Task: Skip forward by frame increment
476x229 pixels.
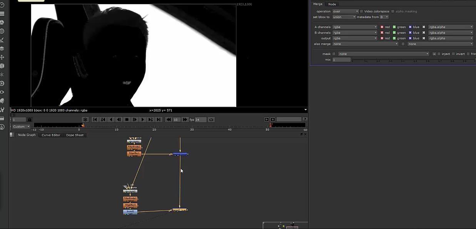Action: tap(185, 119)
